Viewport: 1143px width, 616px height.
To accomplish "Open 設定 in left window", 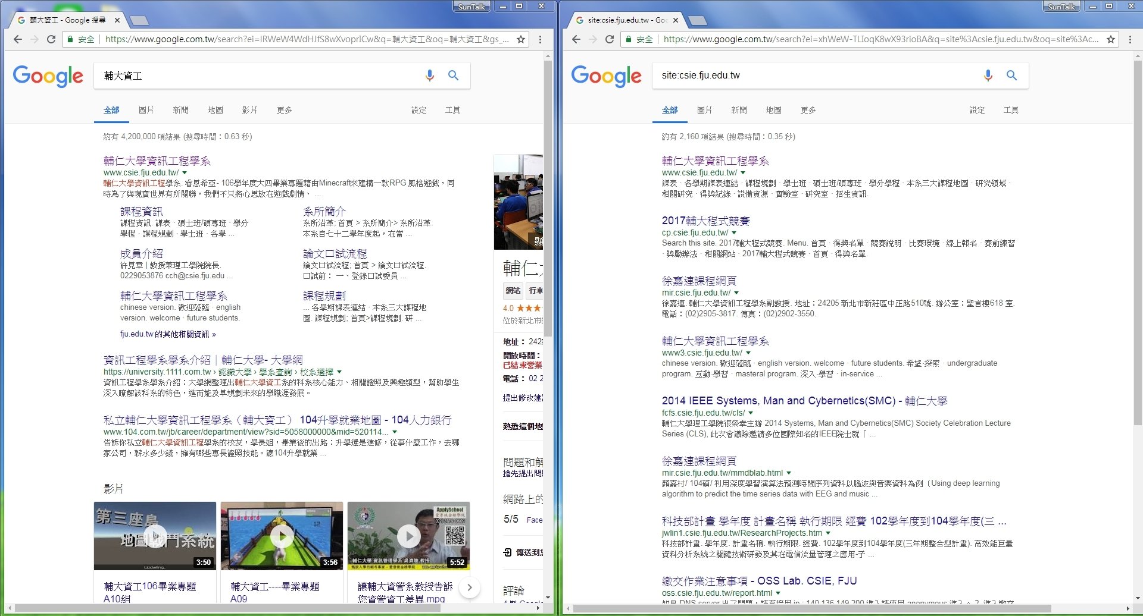I will (x=419, y=110).
